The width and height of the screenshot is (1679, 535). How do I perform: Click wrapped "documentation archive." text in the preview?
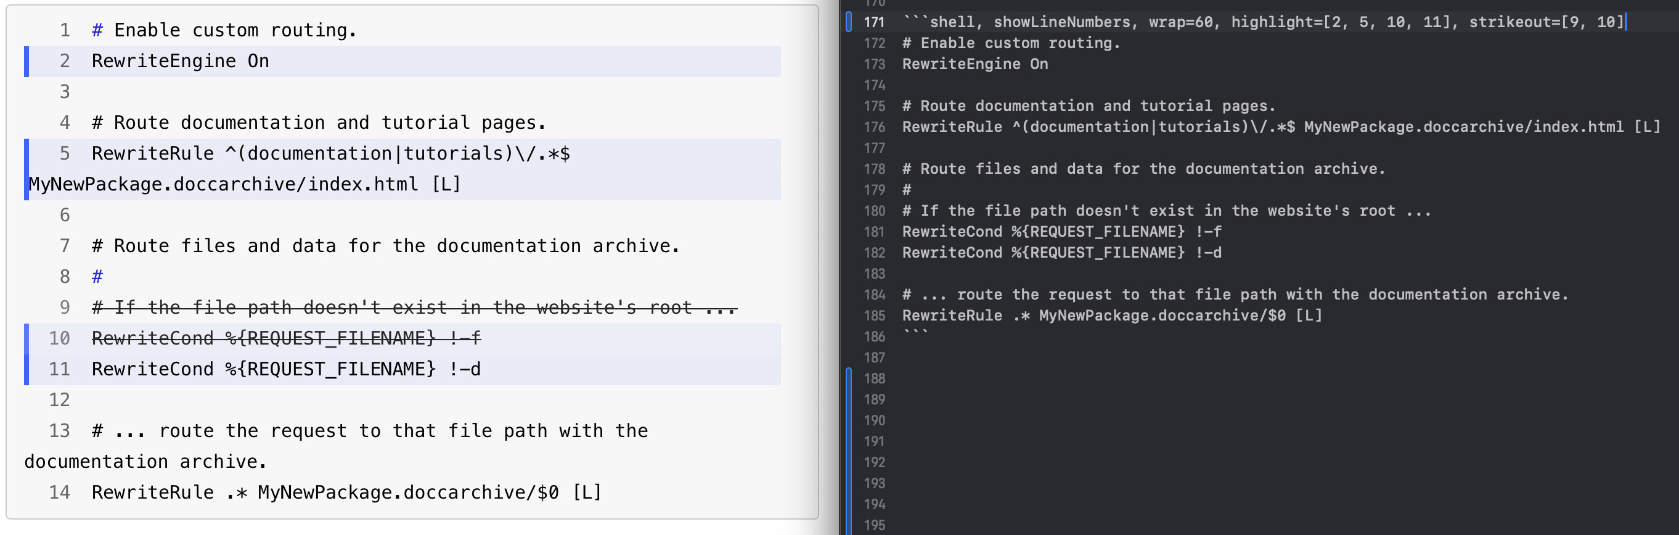pos(145,462)
